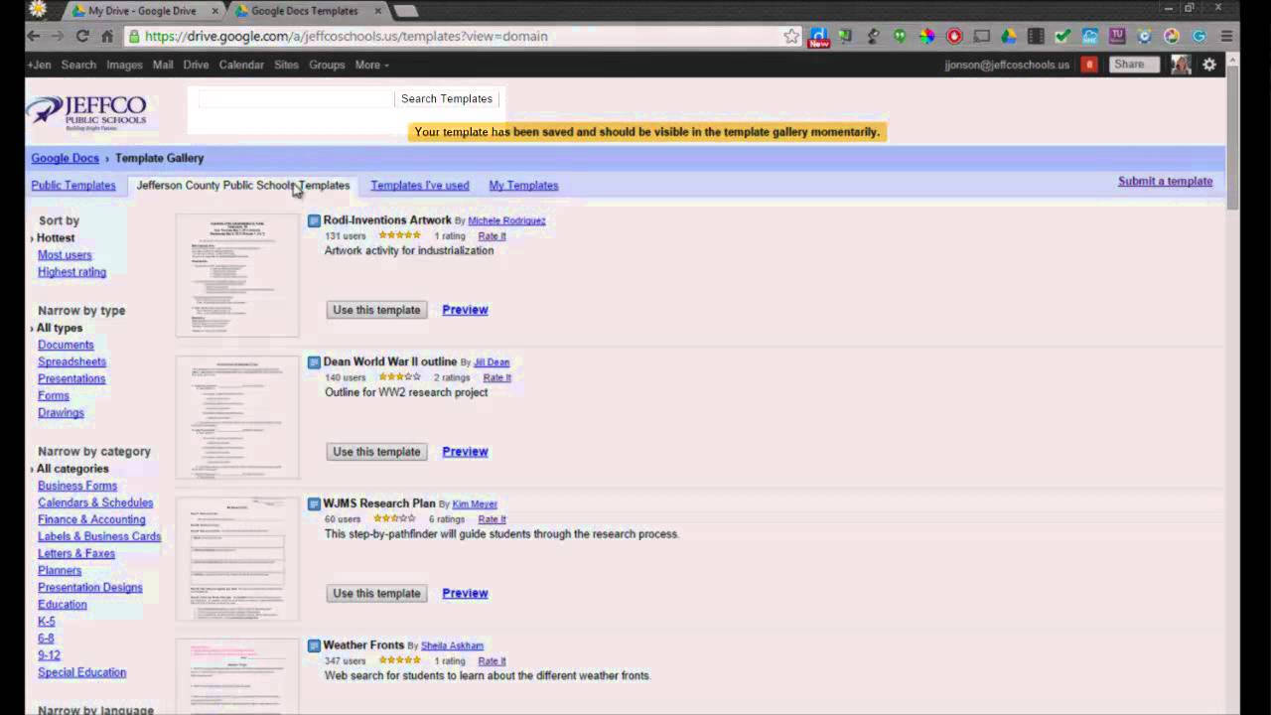Click the star rating for Dean World War II
Screen dimensions: 1271x715
pos(399,377)
